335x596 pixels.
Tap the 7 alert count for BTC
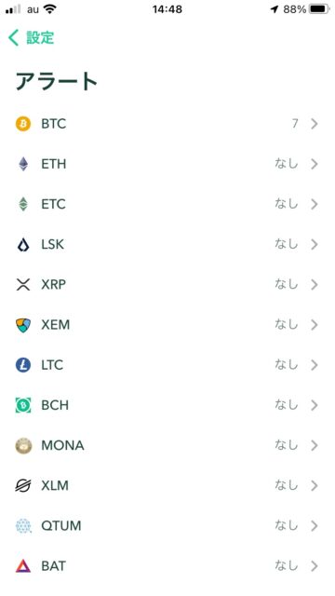coord(295,124)
